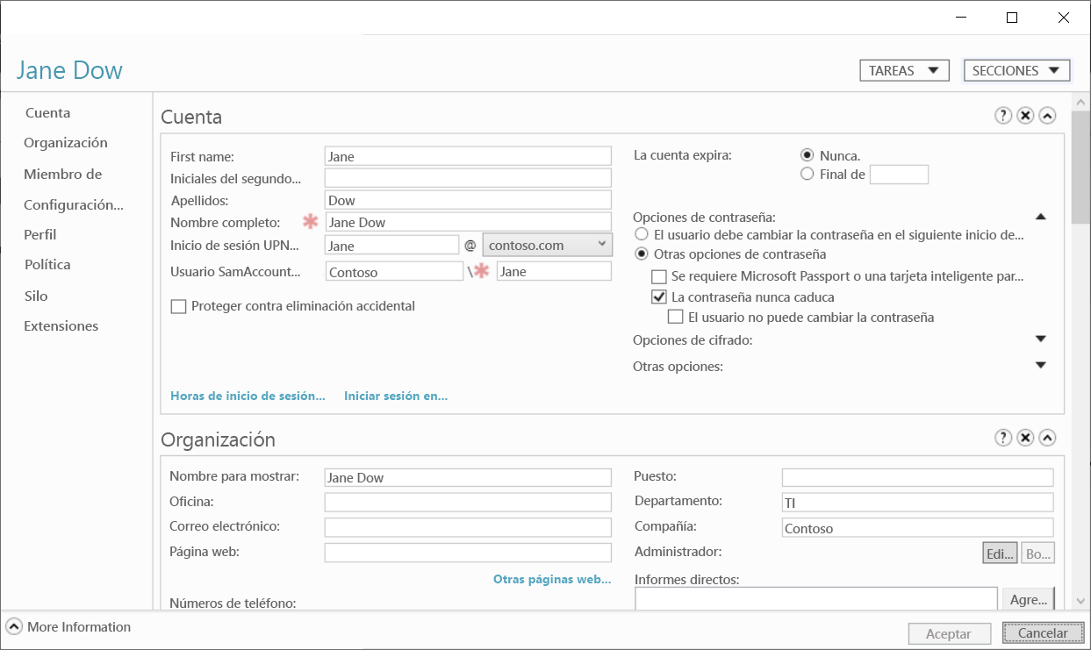Collapse Opciones de contraseña via the up triangle
The height and width of the screenshot is (650, 1091).
pos(1040,215)
